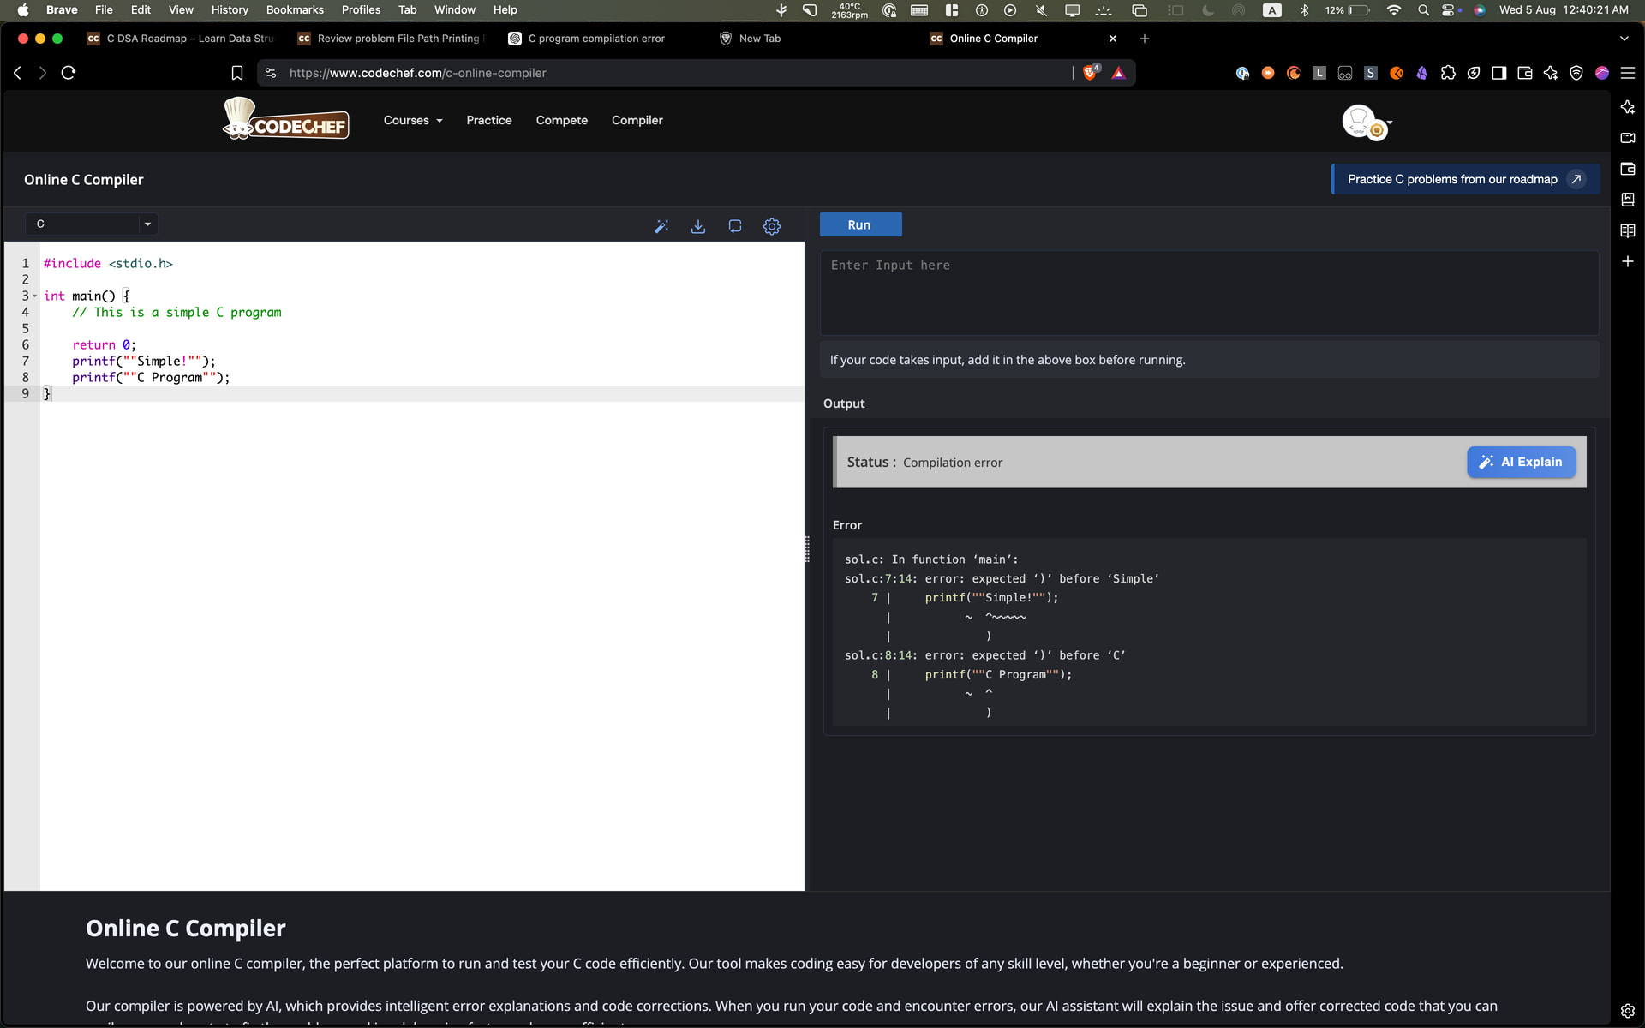This screenshot has height=1028, width=1645.
Task: Open the Reading list icon in the sidebar
Action: click(x=1628, y=230)
